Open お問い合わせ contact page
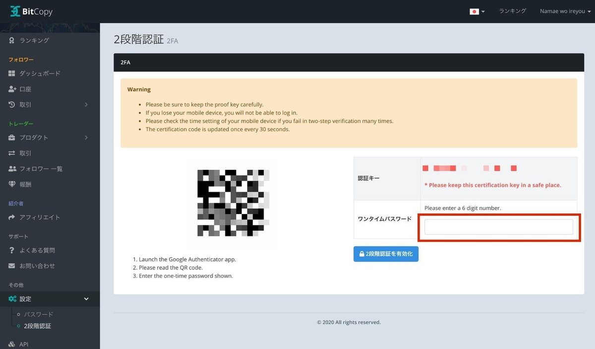The image size is (595, 349). click(37, 266)
